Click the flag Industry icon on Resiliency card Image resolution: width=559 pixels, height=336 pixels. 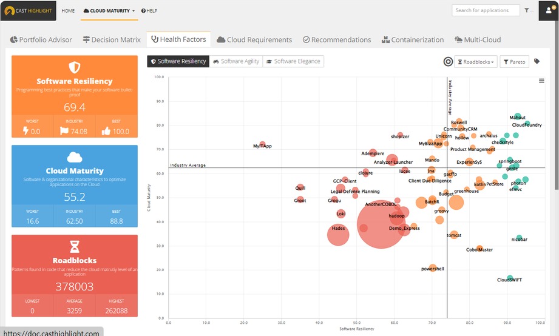tap(64, 131)
